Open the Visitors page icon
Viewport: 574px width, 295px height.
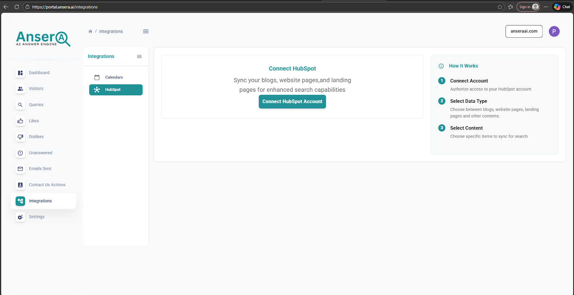pyautogui.click(x=20, y=89)
